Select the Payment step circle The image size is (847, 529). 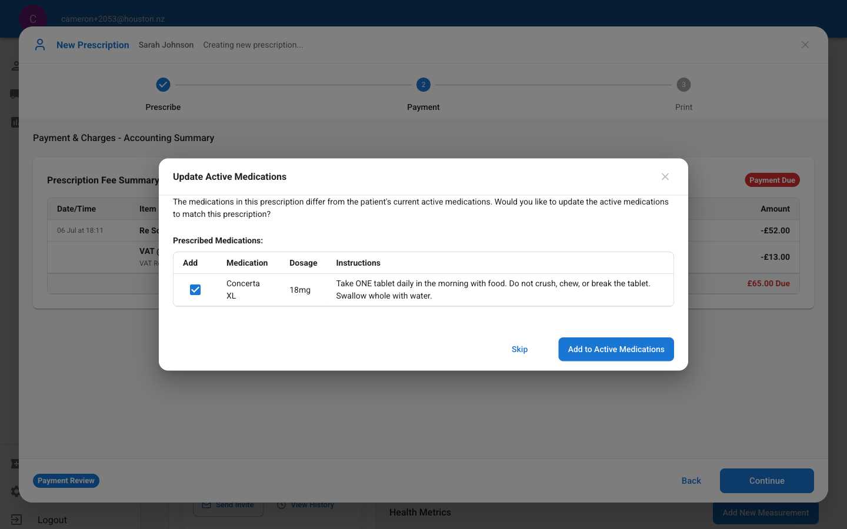423,85
